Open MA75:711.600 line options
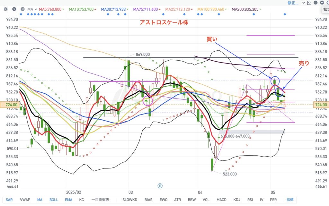Screen dimensions: 329x206 pyautogui.click(x=147, y=9)
